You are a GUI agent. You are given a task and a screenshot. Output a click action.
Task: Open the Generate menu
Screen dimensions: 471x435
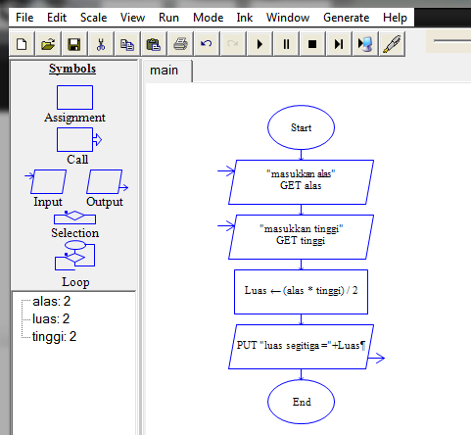click(347, 18)
